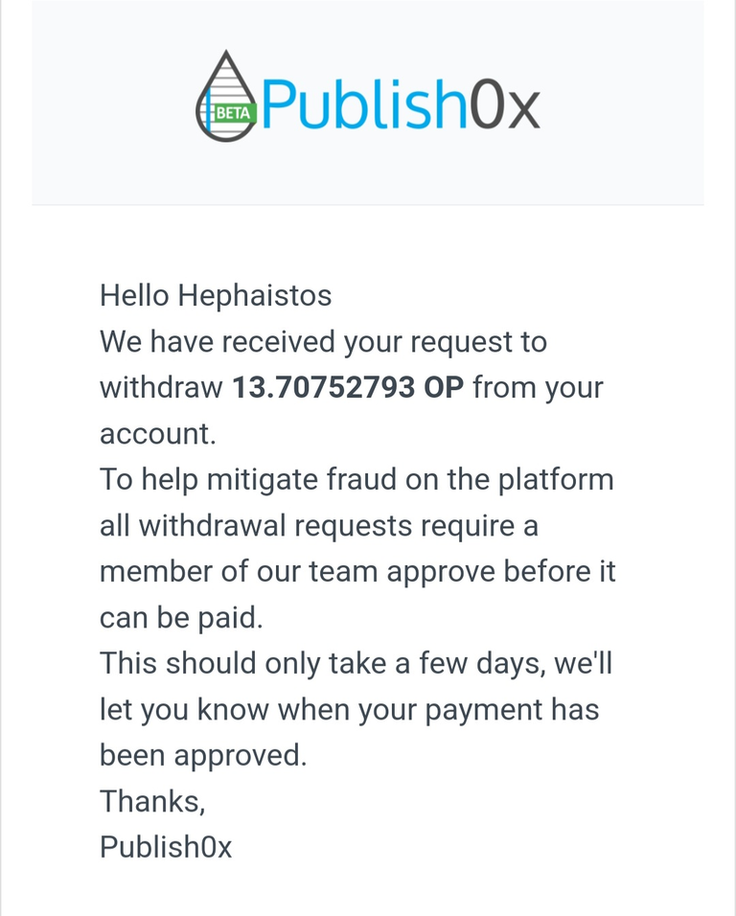The height and width of the screenshot is (916, 736).
Task: Click the let you know when line
Action: (x=349, y=710)
